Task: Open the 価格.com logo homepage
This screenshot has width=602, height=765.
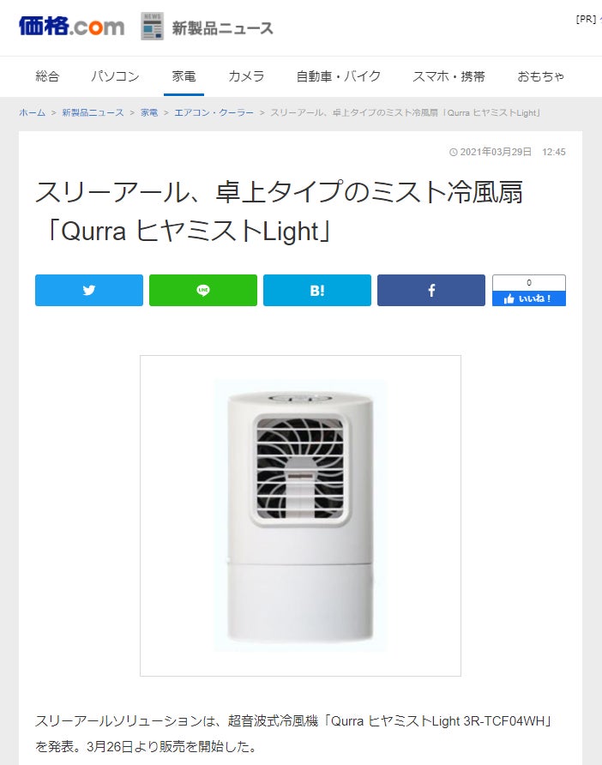Action: tap(71, 27)
